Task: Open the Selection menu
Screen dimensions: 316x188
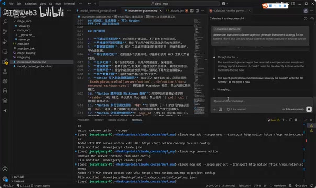Action: click(31, 4)
